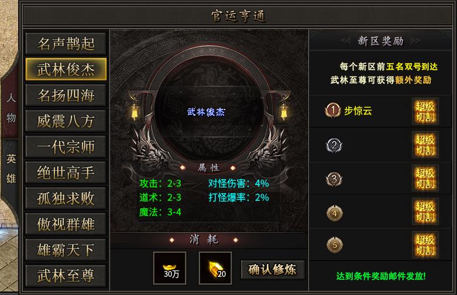Screen dimensions: 457x295
Task: Click the rank 1 medal badge
Action: 332,111
